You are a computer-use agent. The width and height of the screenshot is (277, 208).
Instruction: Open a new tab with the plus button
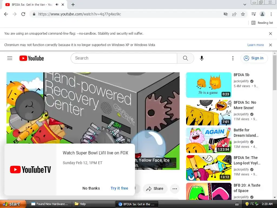(73, 5)
